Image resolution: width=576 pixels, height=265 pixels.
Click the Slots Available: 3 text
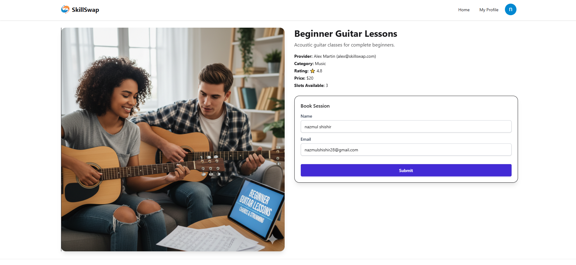(311, 85)
